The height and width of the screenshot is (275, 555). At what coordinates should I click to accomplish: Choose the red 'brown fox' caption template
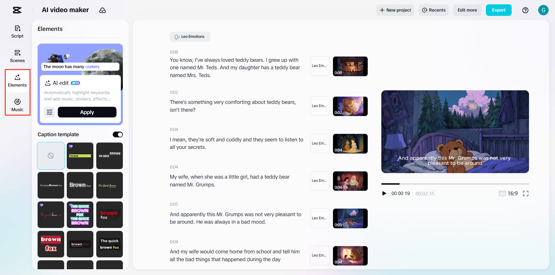[109, 215]
